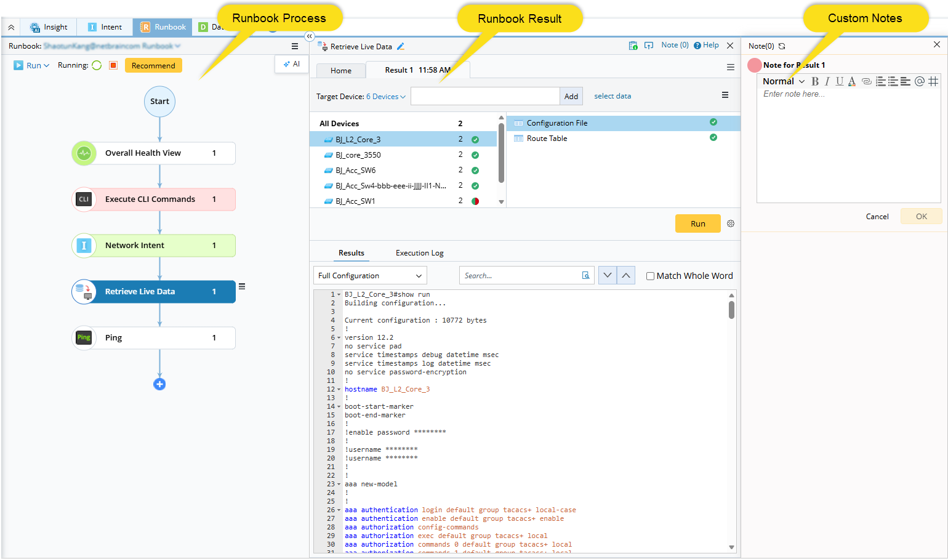The image size is (948, 559).
Task: Collapse the runbook pane with the double-chevron
Action: tap(310, 36)
